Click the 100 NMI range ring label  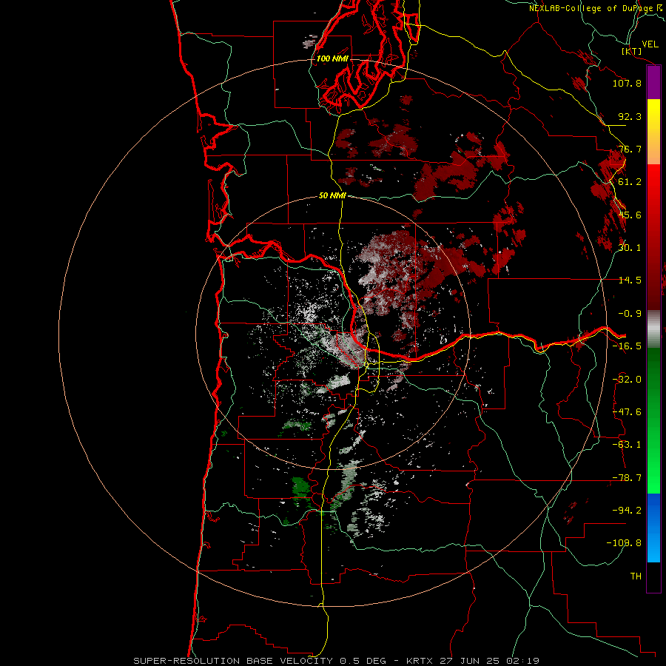(x=332, y=58)
